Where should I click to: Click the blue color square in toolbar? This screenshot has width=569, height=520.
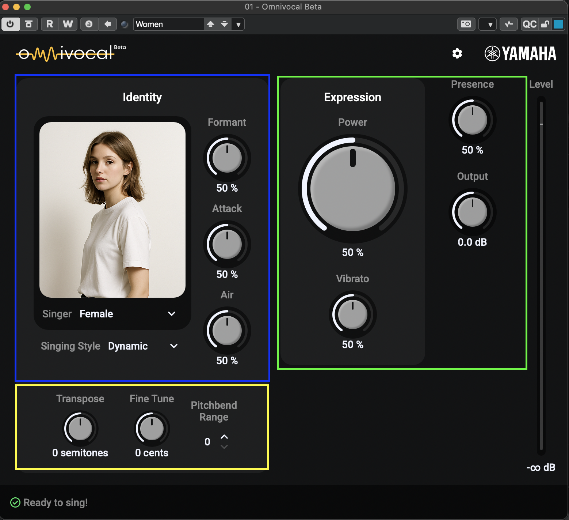click(x=558, y=24)
